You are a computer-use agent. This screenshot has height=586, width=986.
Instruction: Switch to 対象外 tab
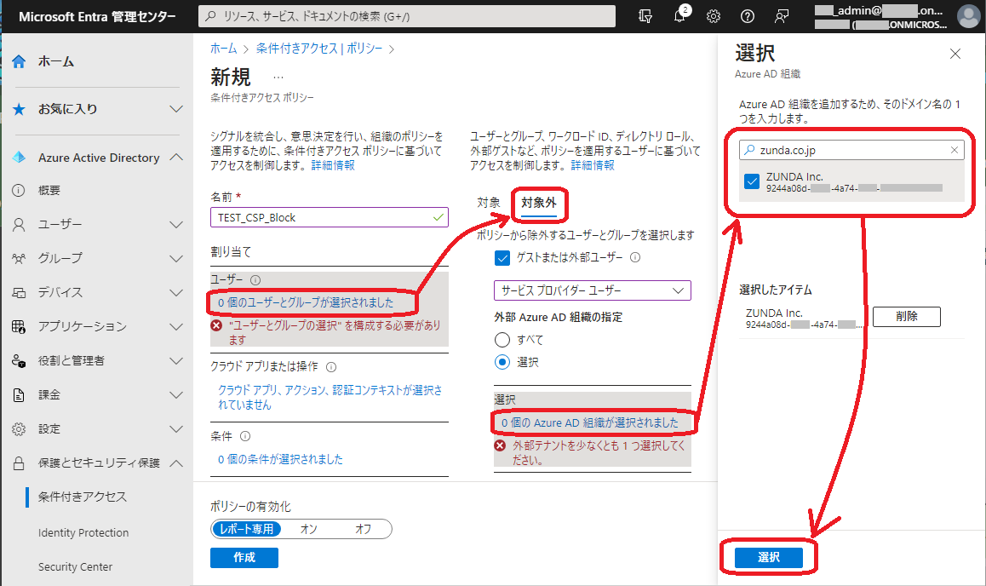[539, 203]
